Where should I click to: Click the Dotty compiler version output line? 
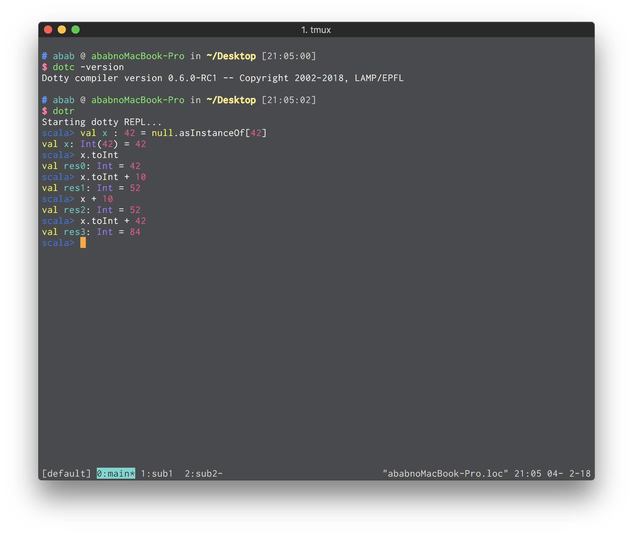[223, 78]
